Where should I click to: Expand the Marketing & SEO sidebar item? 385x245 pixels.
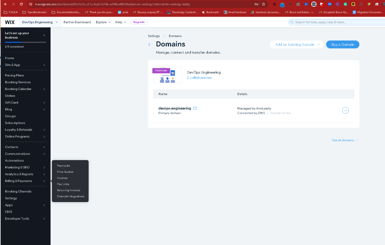click(44, 167)
